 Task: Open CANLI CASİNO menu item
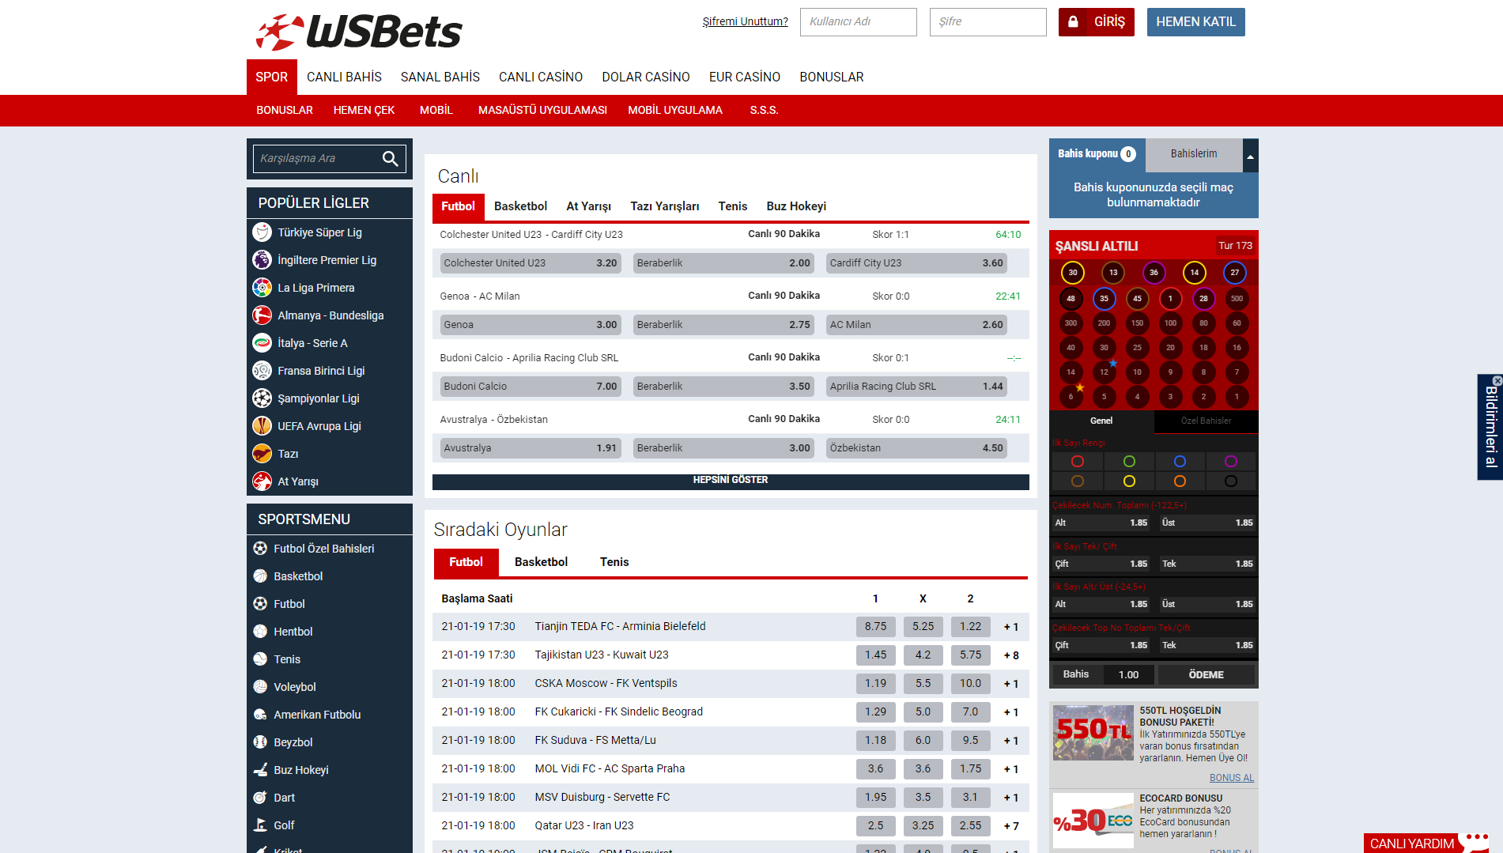pos(540,77)
